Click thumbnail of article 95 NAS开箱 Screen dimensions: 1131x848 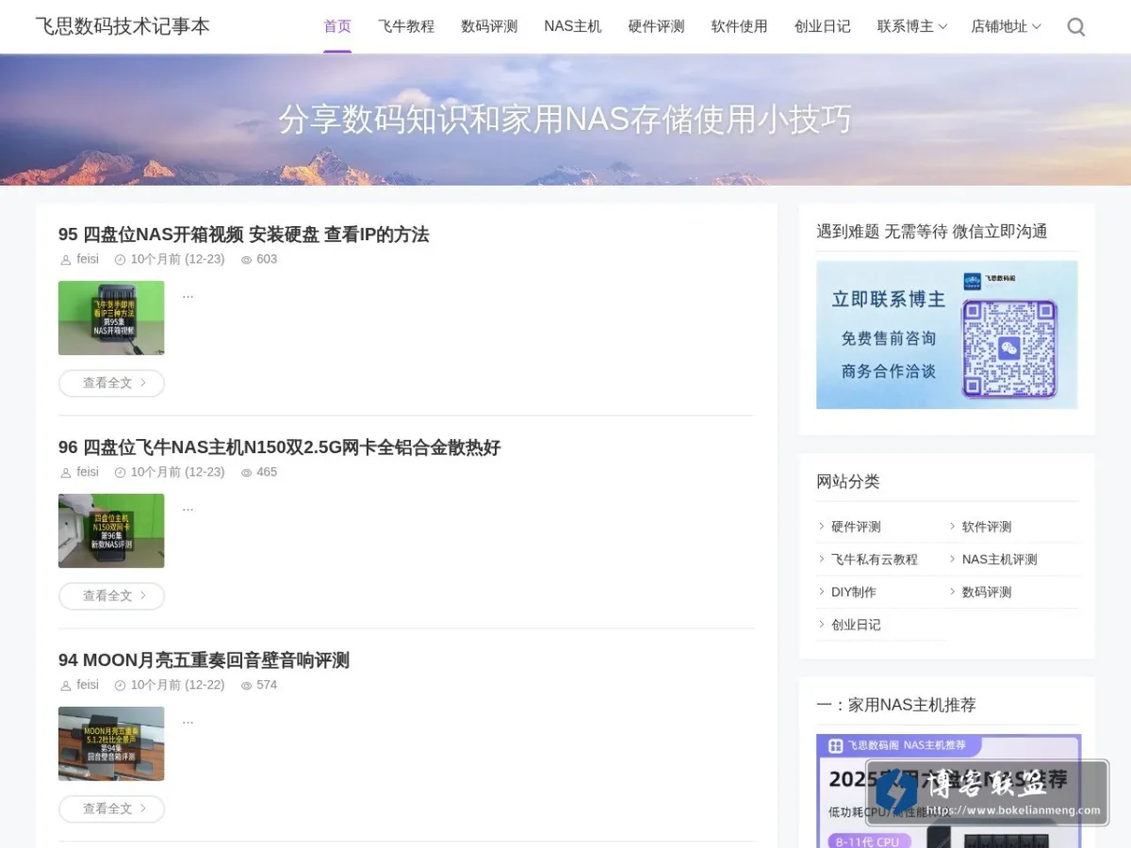point(111,318)
